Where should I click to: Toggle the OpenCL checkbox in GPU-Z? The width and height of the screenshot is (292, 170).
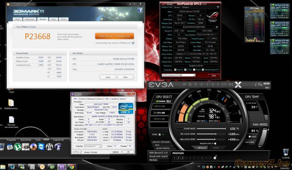pyautogui.click(x=175, y=70)
